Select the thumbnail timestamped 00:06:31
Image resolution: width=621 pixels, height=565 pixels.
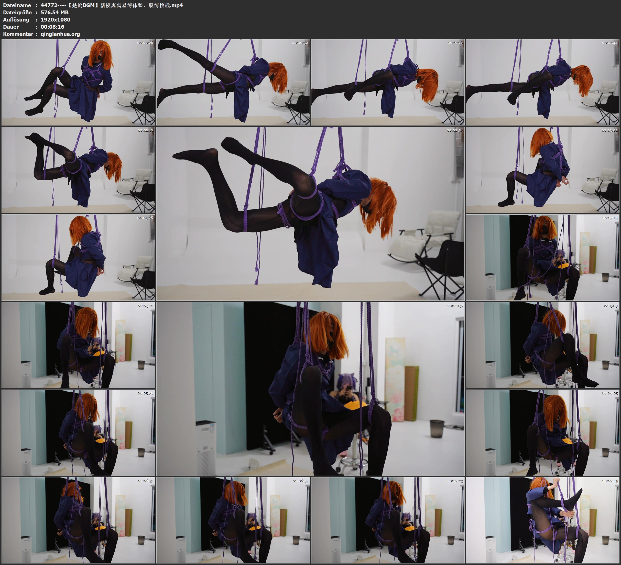(78, 520)
